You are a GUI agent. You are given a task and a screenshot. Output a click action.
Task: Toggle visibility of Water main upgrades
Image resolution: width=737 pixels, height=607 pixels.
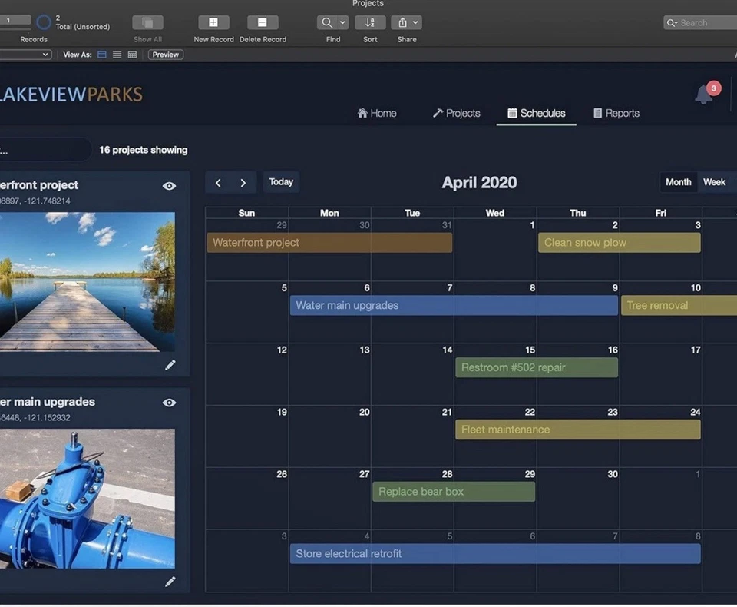click(170, 403)
